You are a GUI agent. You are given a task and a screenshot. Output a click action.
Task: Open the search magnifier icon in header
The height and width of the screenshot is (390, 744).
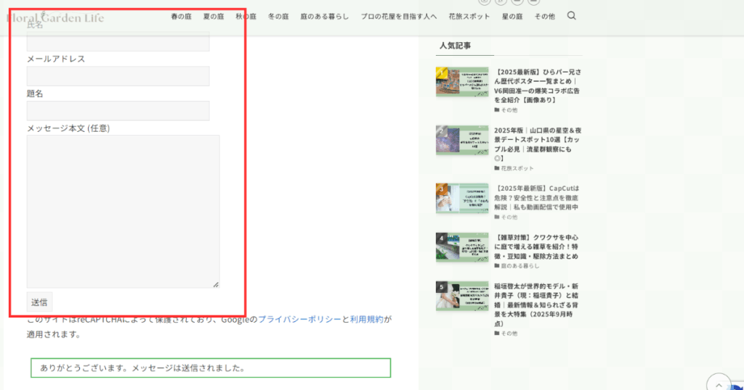[x=571, y=16]
